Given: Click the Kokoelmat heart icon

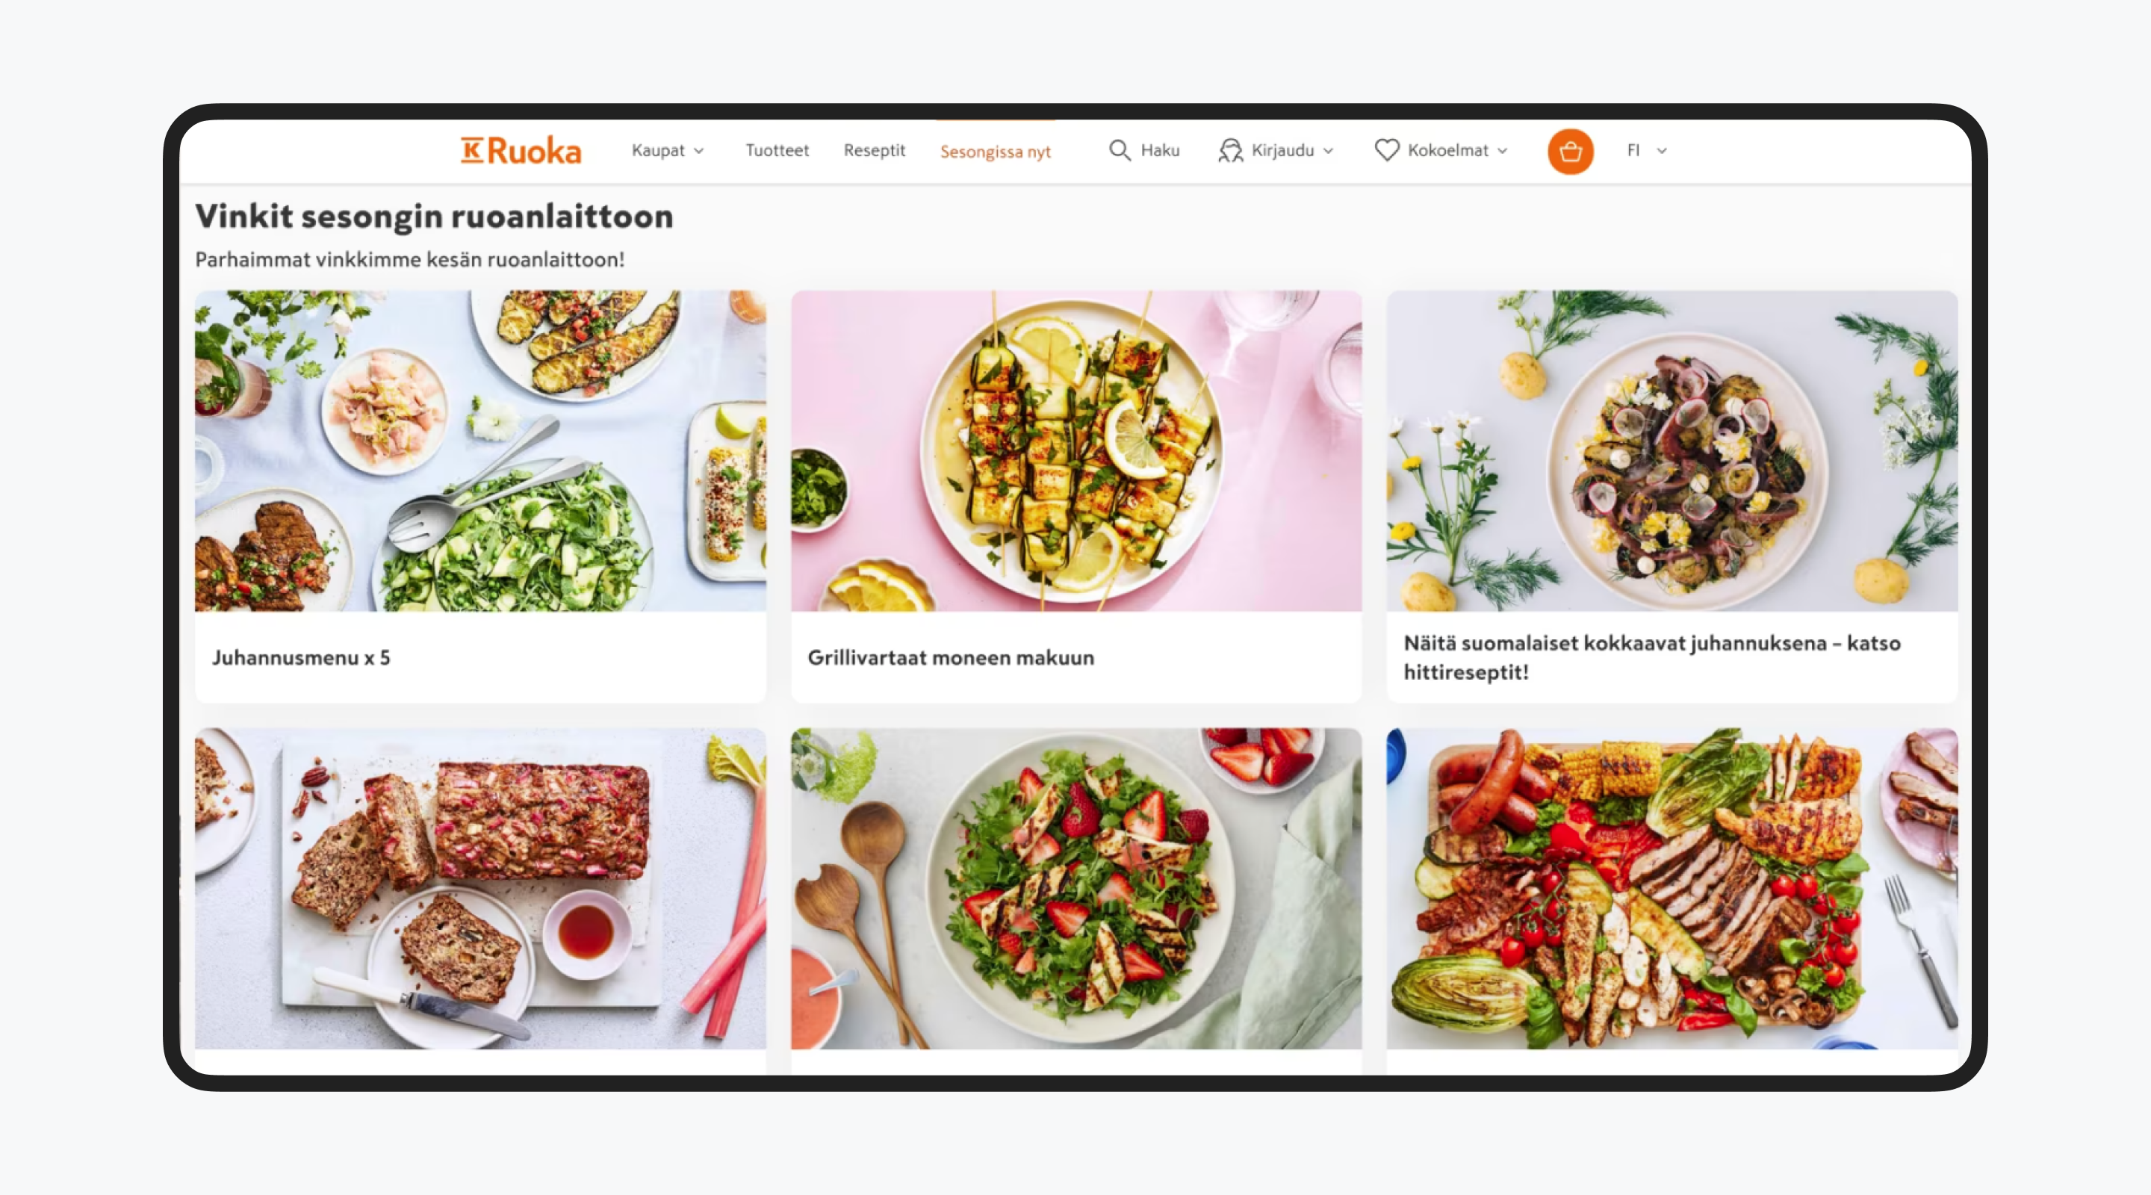Looking at the screenshot, I should pos(1386,150).
